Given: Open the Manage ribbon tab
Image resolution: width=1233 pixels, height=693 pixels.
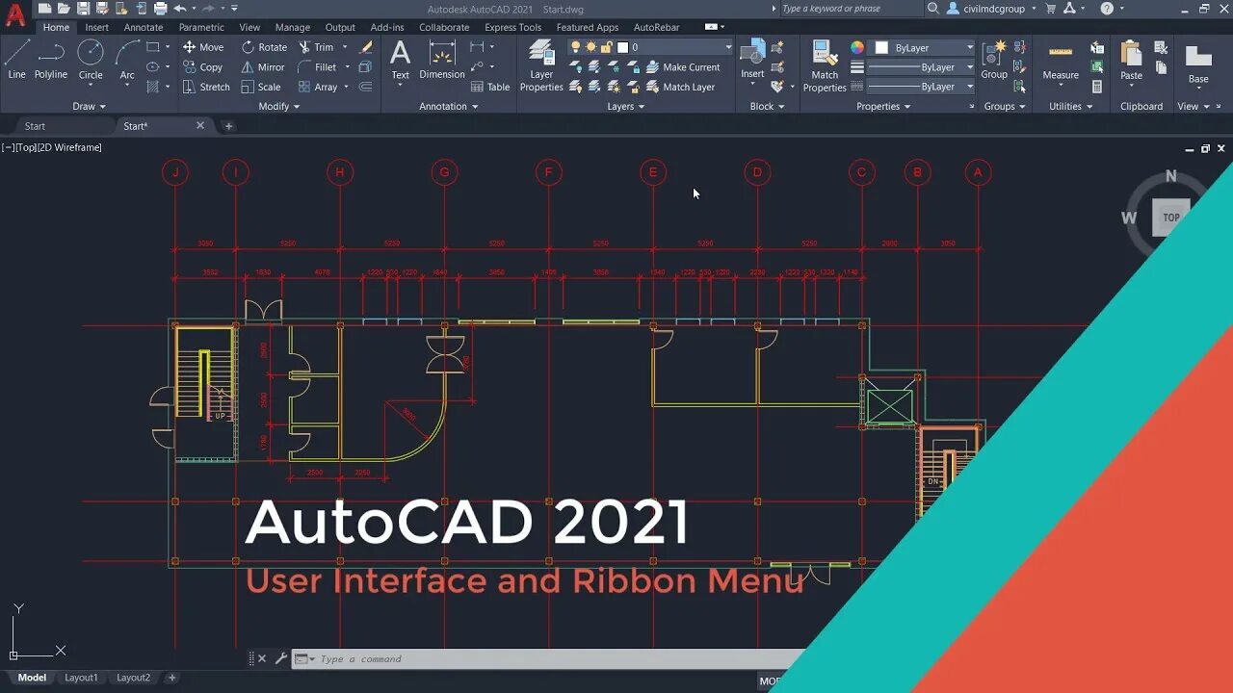Looking at the screenshot, I should click(x=292, y=27).
